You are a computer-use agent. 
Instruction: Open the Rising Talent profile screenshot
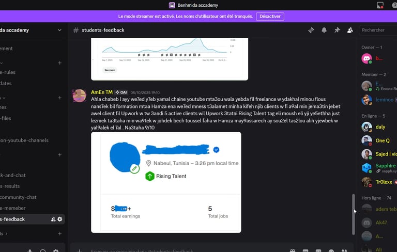pos(166,182)
